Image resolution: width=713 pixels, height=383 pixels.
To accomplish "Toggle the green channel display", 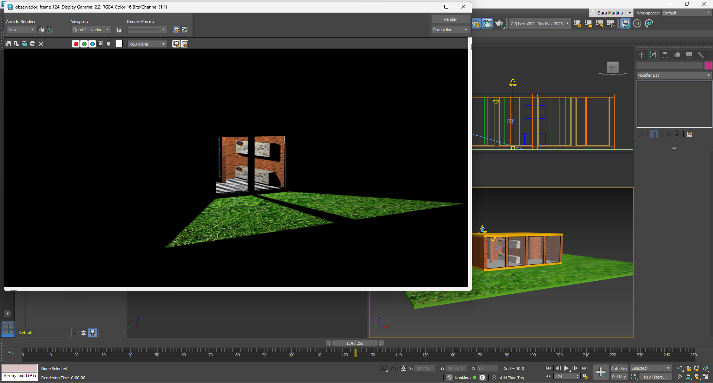I will pyautogui.click(x=84, y=44).
